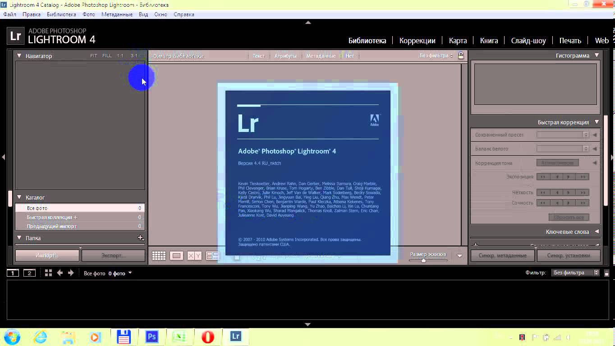Open the toolbar content options arrow
The image size is (615, 346).
[459, 255]
